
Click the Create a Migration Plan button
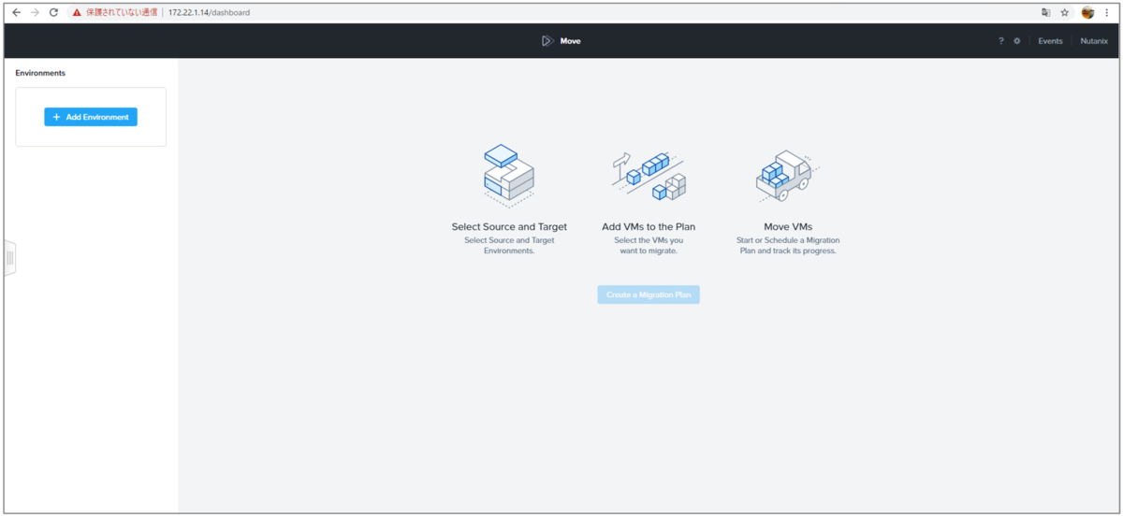tap(649, 294)
